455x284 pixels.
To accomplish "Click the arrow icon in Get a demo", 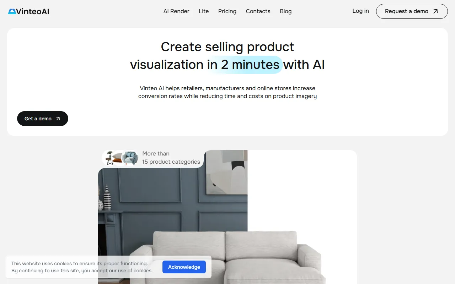I will [58, 119].
